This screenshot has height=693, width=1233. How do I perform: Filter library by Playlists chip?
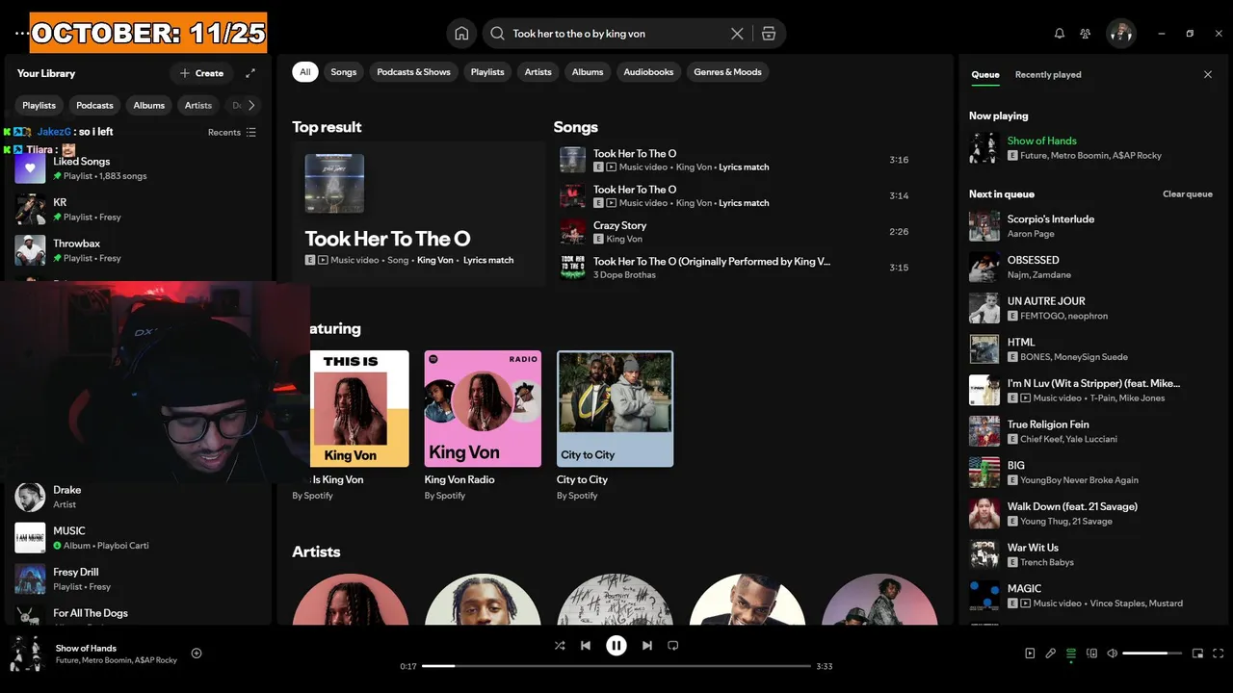[39, 106]
